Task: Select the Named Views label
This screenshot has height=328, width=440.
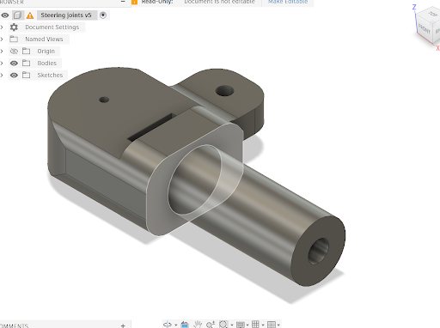Action: [44, 39]
